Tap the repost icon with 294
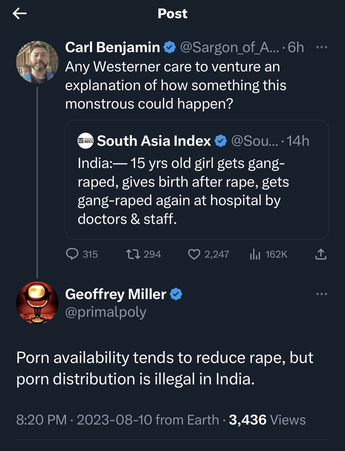Screen dimensions: 345x451 [x=133, y=254]
